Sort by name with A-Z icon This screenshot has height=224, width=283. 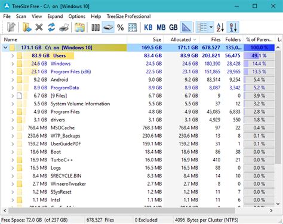[220, 27]
